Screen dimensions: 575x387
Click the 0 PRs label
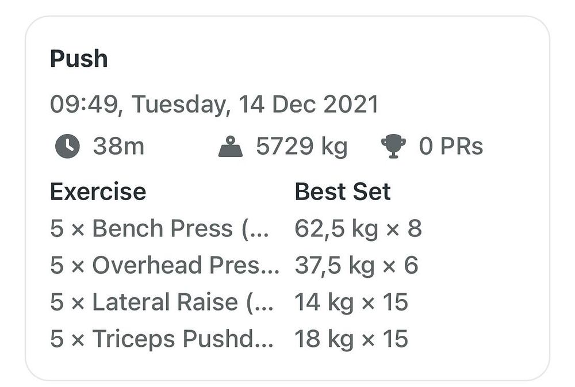pyautogui.click(x=451, y=146)
